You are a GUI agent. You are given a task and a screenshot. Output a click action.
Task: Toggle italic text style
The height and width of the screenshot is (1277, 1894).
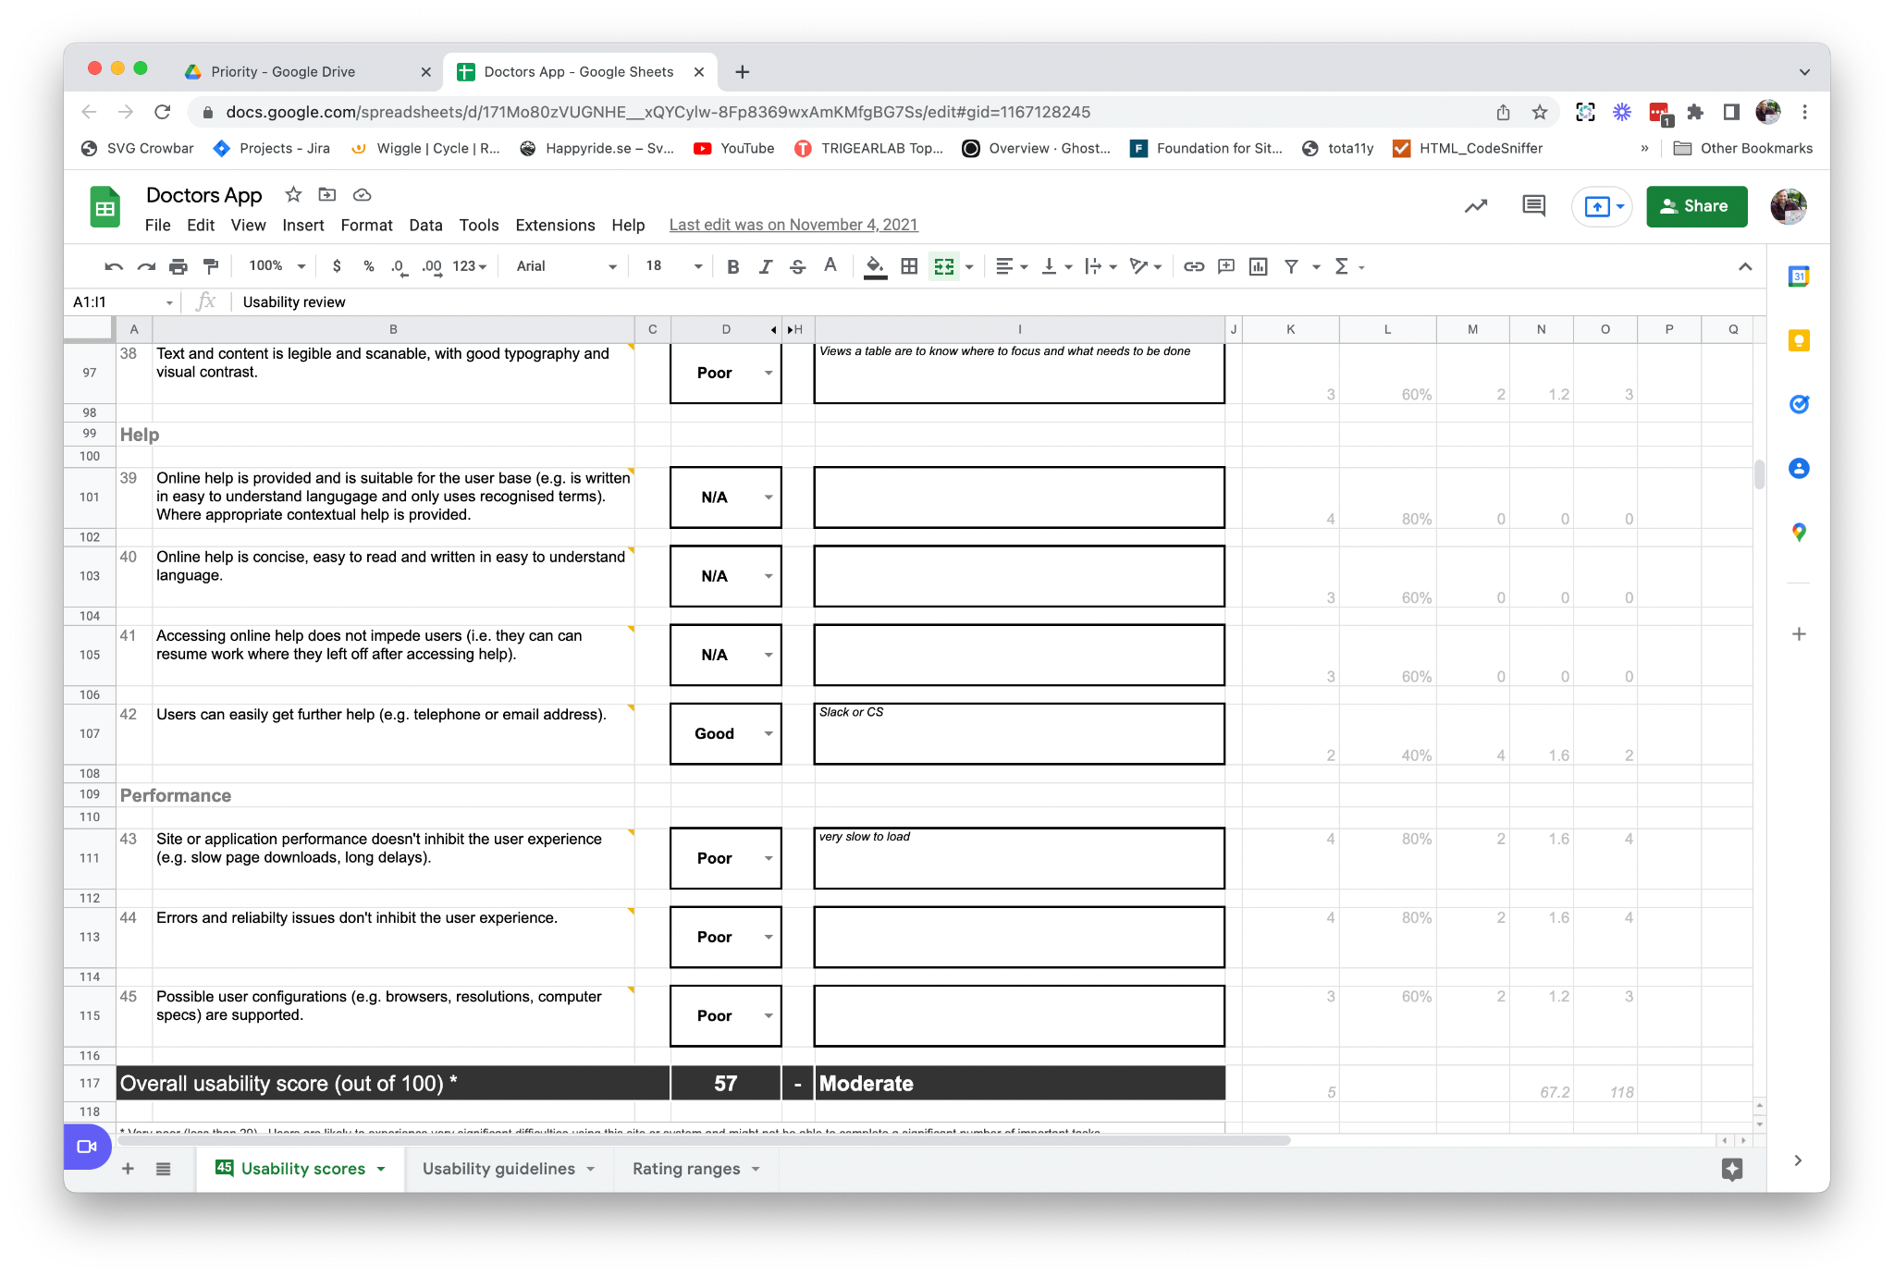(766, 266)
